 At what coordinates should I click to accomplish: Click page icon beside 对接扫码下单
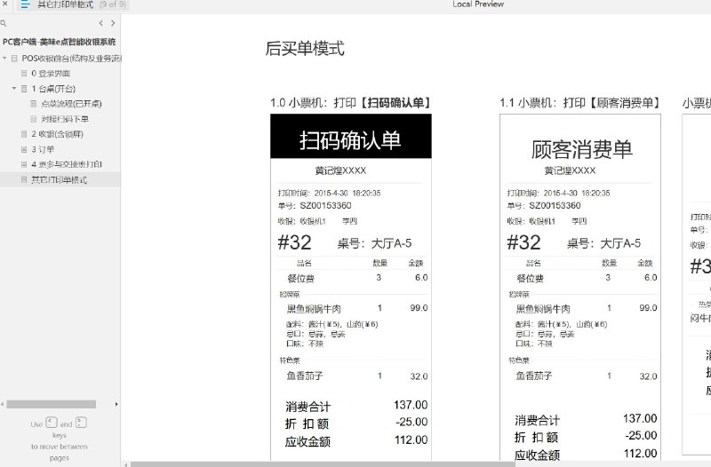pyautogui.click(x=34, y=119)
